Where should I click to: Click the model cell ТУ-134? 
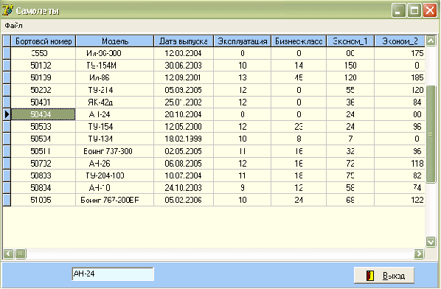[115, 139]
